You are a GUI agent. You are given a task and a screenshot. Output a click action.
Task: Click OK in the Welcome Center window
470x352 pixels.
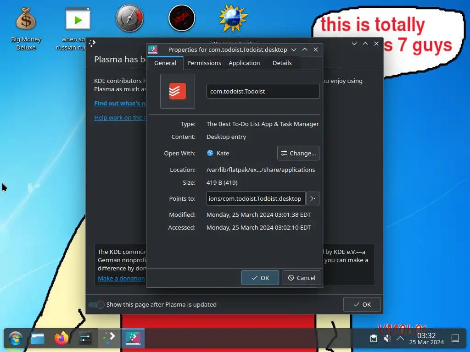[x=362, y=304]
